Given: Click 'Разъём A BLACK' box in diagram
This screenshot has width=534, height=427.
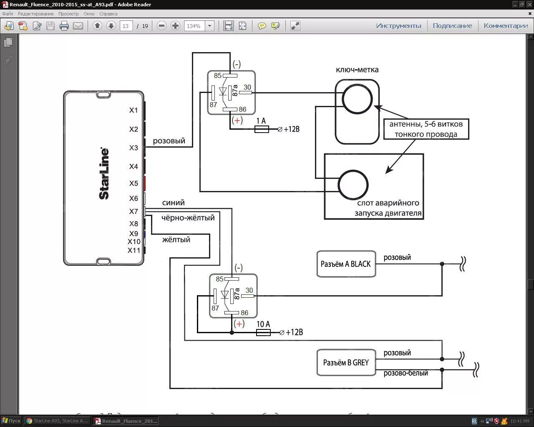Looking at the screenshot, I should pyautogui.click(x=346, y=264).
